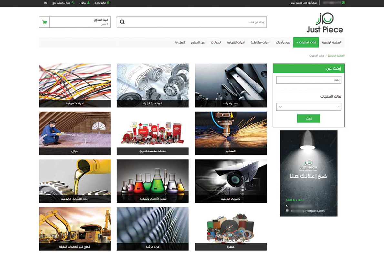Go to the المقالات menu item

[216, 43]
